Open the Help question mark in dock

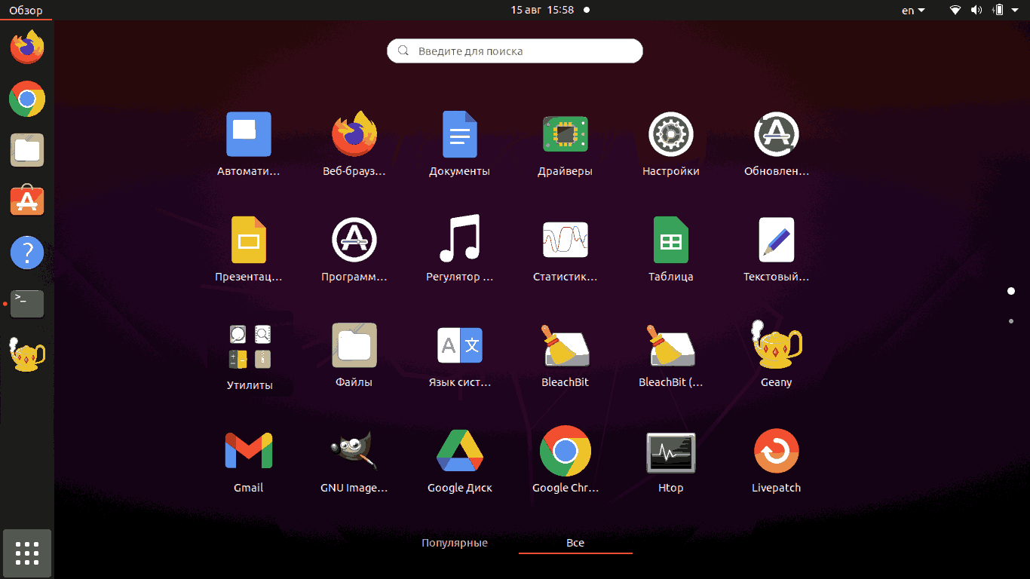pos(27,252)
